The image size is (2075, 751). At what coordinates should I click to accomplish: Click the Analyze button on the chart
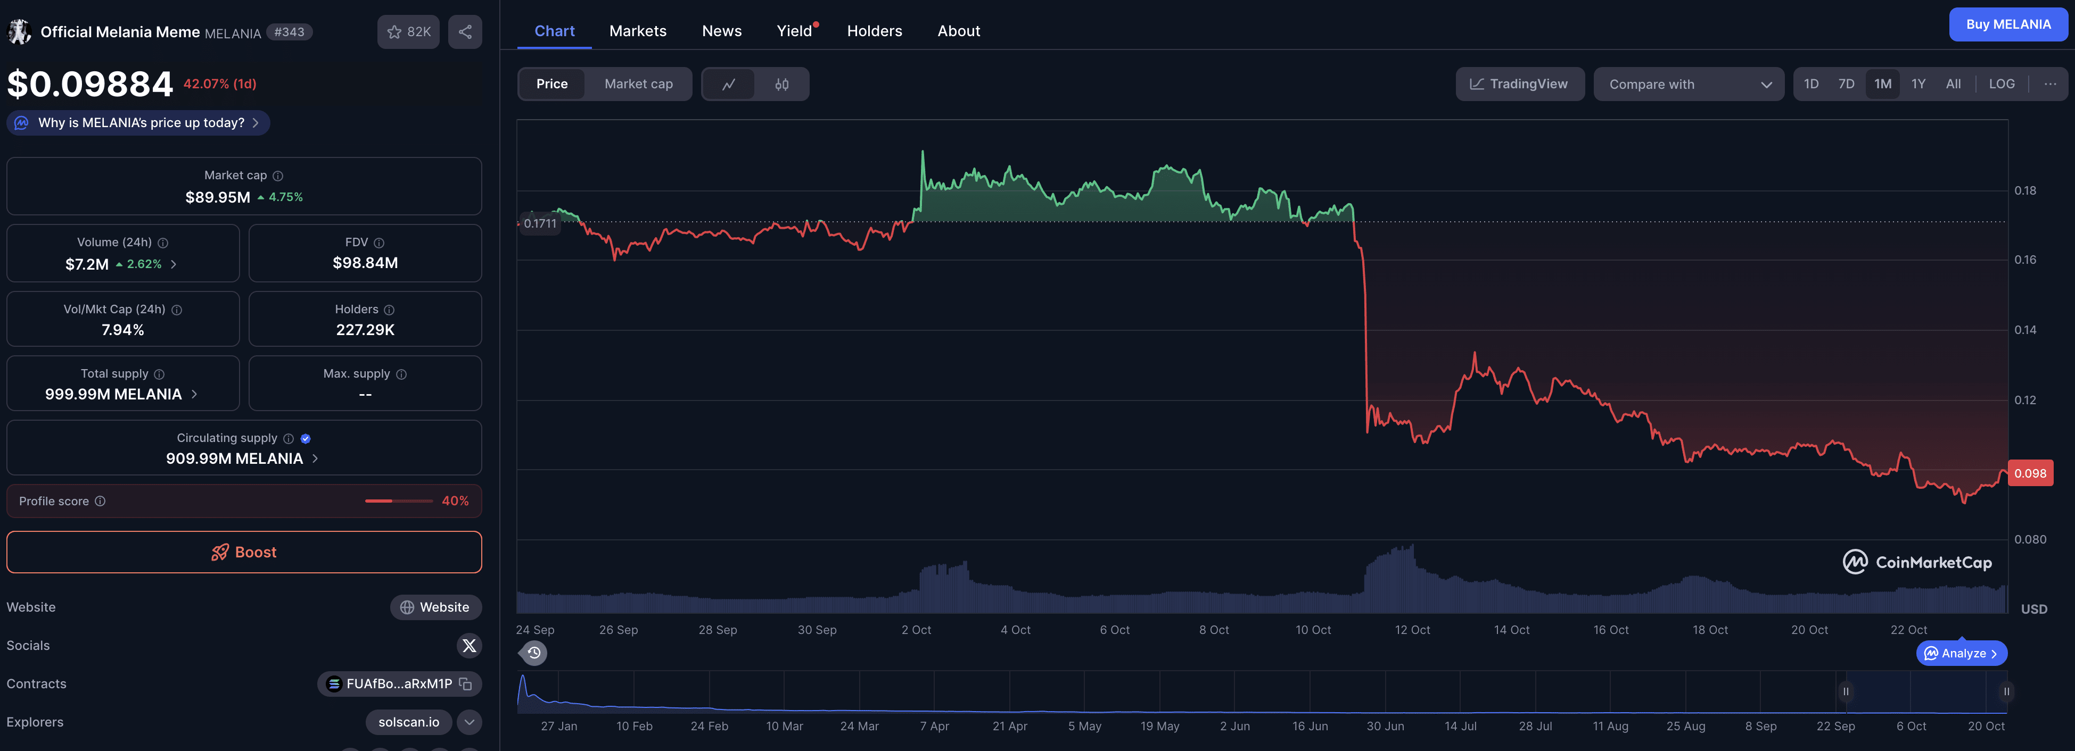1962,653
